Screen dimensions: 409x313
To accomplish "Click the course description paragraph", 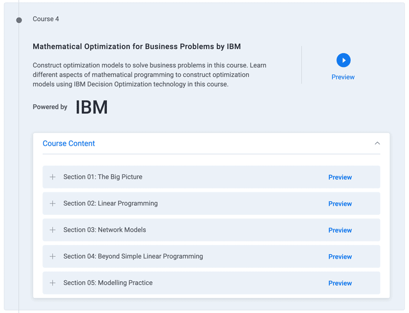I will 149,75.
